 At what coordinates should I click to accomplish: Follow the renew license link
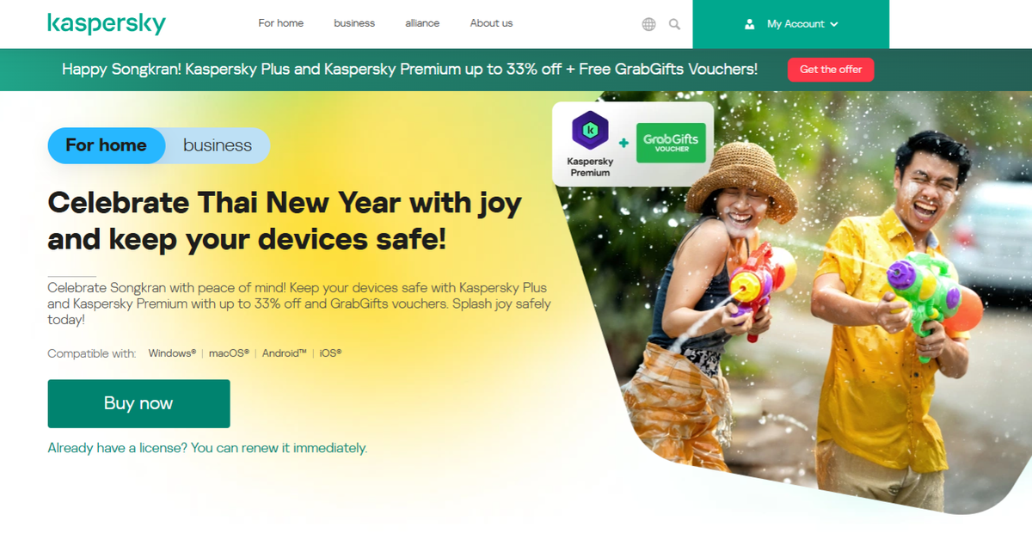click(207, 448)
